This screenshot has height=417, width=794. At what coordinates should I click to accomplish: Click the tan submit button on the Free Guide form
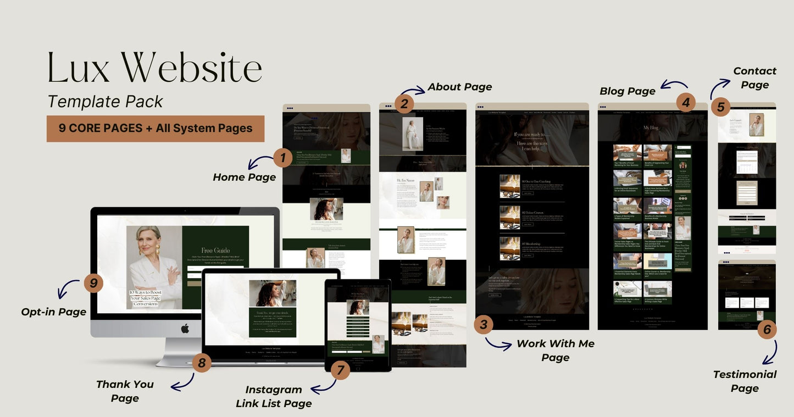[x=194, y=283]
